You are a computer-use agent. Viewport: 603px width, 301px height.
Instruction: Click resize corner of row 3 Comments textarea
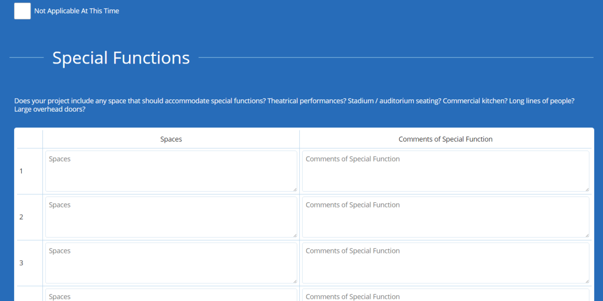(587, 280)
